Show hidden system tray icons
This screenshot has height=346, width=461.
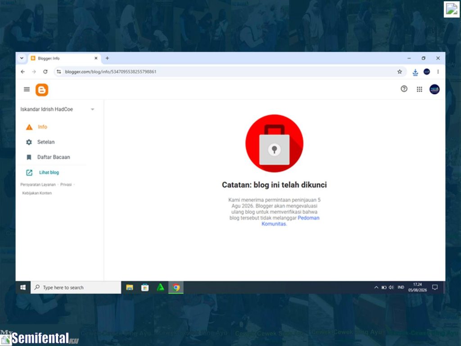point(376,287)
